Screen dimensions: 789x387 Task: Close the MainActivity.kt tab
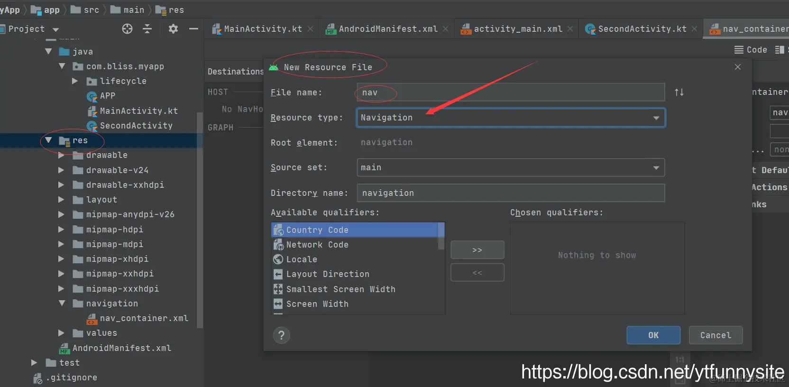(x=310, y=29)
